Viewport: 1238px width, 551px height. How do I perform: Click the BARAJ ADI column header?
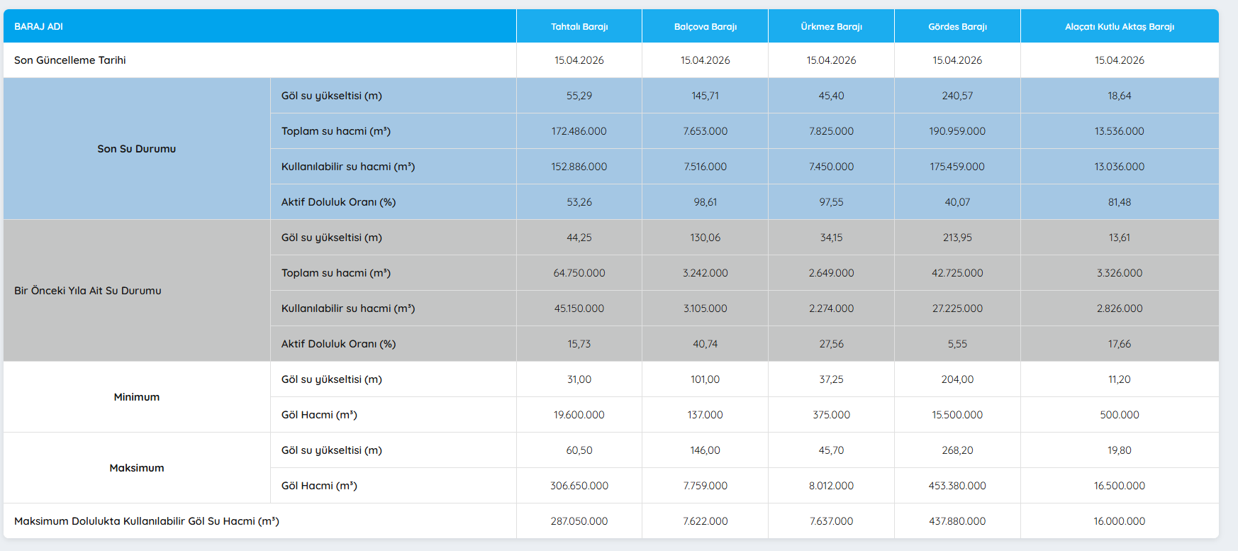point(39,26)
